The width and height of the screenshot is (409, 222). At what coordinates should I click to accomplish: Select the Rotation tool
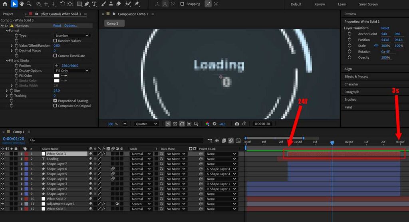[x=62, y=4]
